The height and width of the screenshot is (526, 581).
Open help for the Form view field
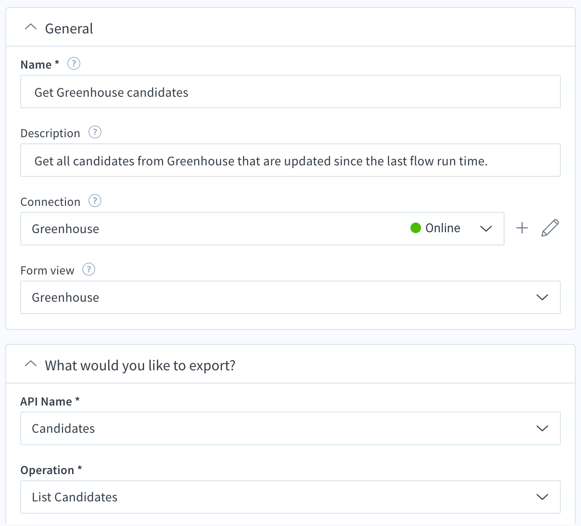pyautogui.click(x=89, y=269)
